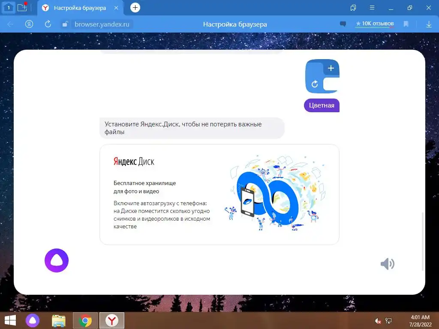Select the blue color theme preview thumbnail

coord(322,76)
